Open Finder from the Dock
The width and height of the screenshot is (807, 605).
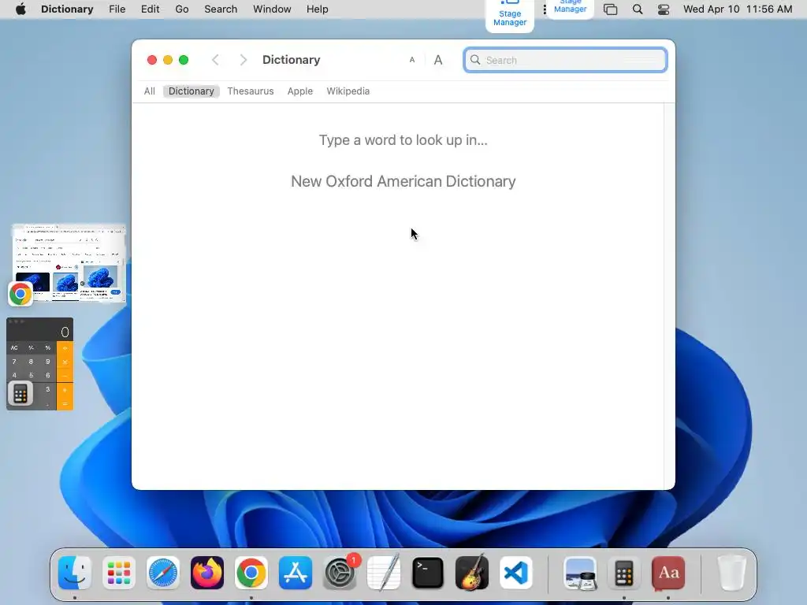click(75, 573)
